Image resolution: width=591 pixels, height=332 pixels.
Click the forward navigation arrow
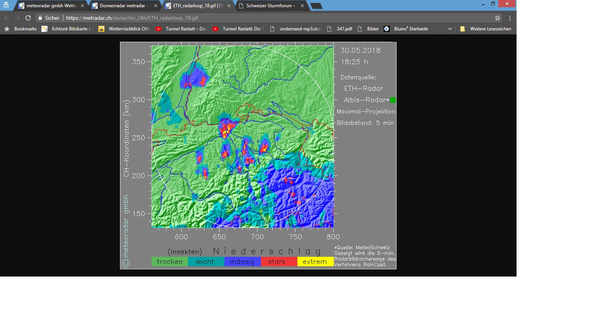click(17, 18)
